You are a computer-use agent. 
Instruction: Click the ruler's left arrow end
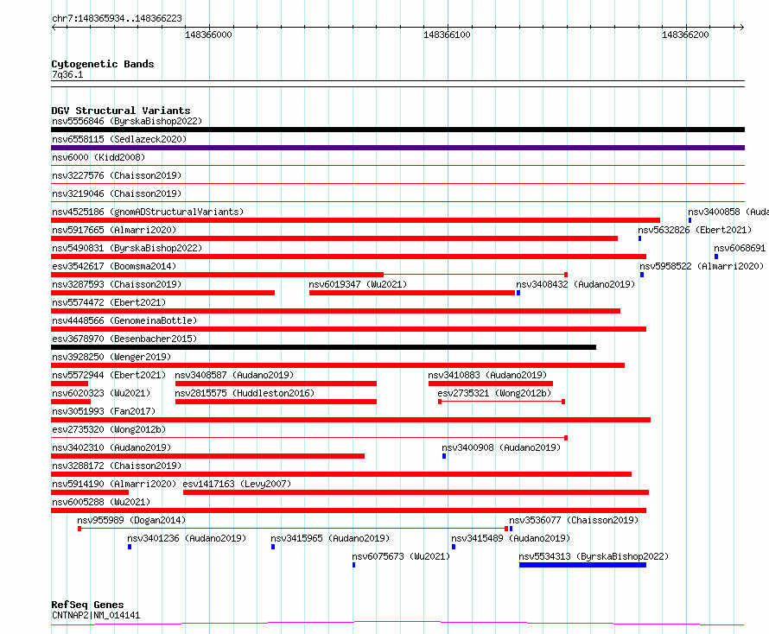coord(54,27)
